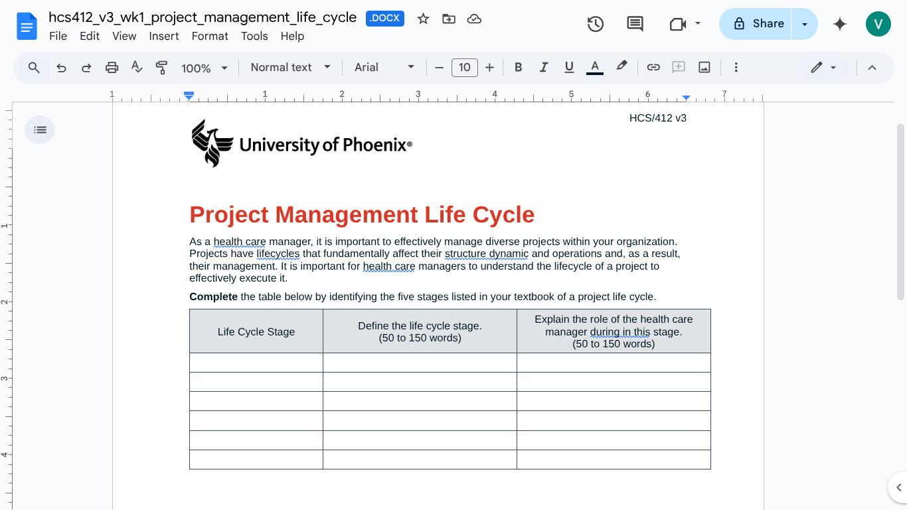Screen dimensions: 907x510
Task: Run the spelling and grammar check
Action: click(137, 67)
